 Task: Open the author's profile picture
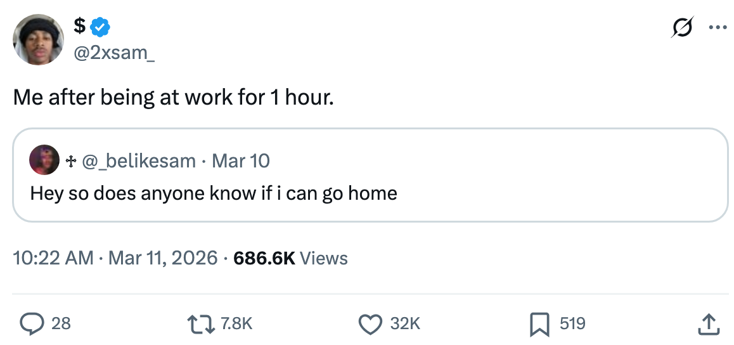[38, 39]
